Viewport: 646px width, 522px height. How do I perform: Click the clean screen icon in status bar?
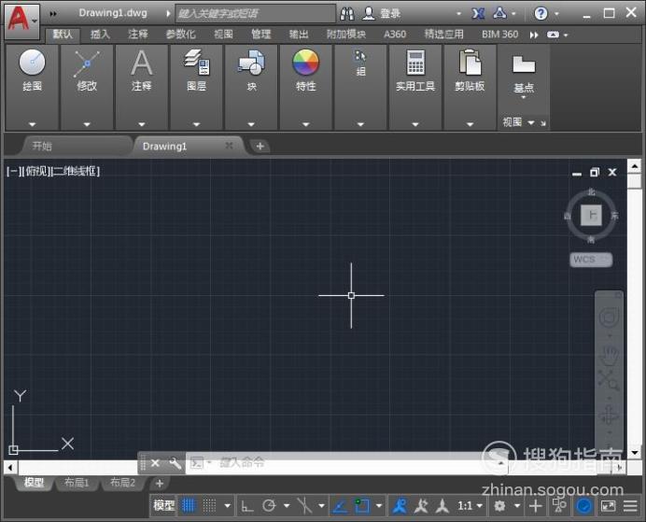[x=608, y=506]
